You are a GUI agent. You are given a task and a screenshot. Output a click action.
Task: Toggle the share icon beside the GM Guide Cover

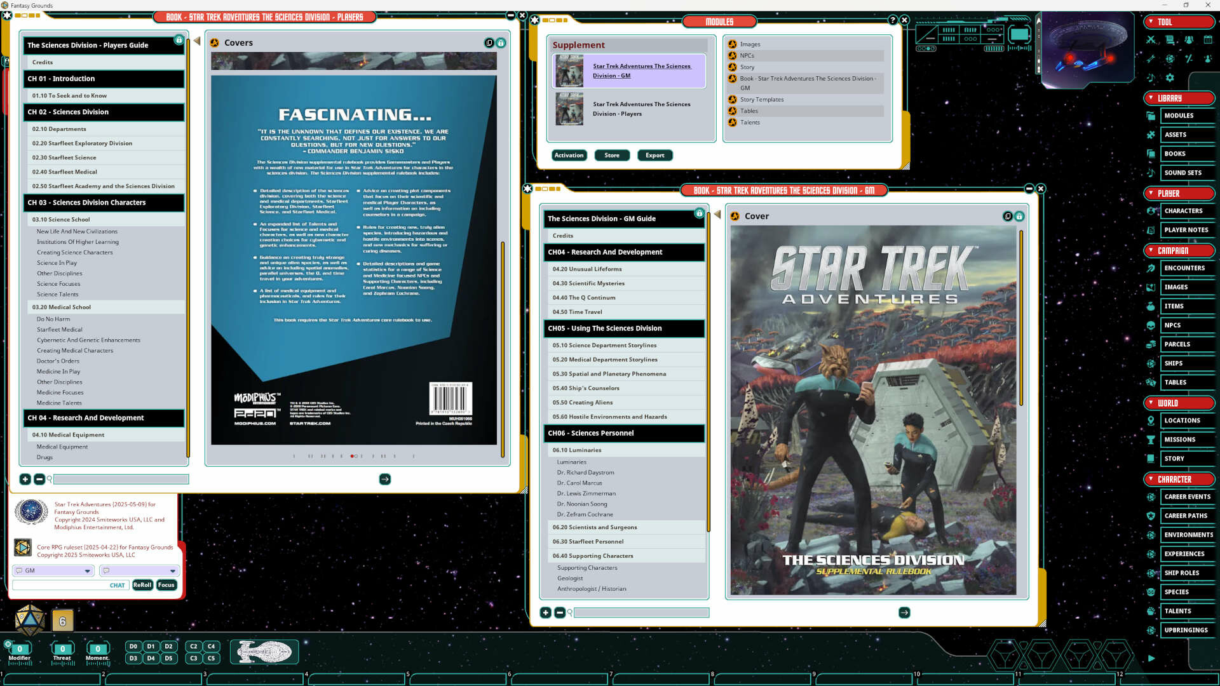coord(1008,217)
